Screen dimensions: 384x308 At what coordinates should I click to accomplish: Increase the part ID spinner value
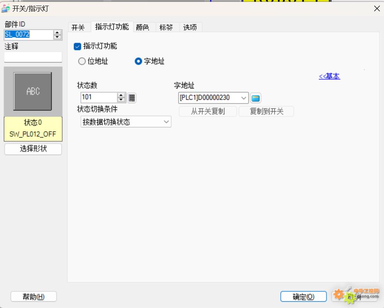coord(57,33)
